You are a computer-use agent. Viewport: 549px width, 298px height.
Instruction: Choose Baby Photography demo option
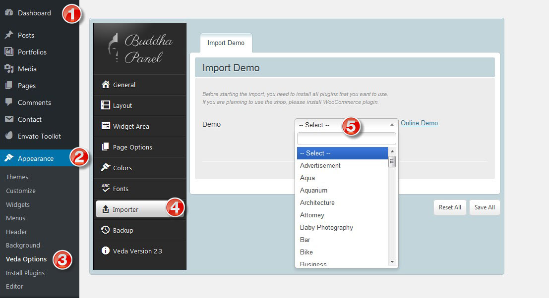[x=342, y=227]
